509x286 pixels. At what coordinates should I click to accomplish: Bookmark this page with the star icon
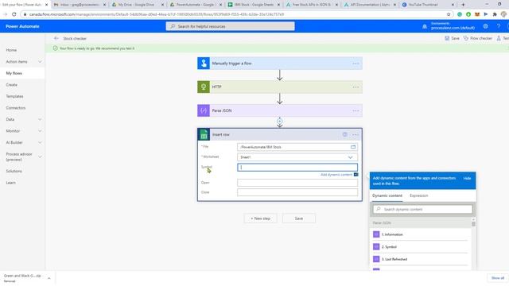click(449, 14)
